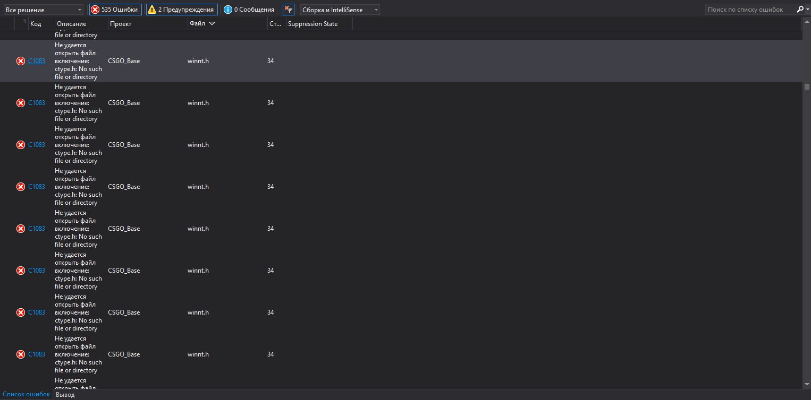Toggle the 535 Ошибки errors filter
This screenshot has width=811, height=400.
115,10
